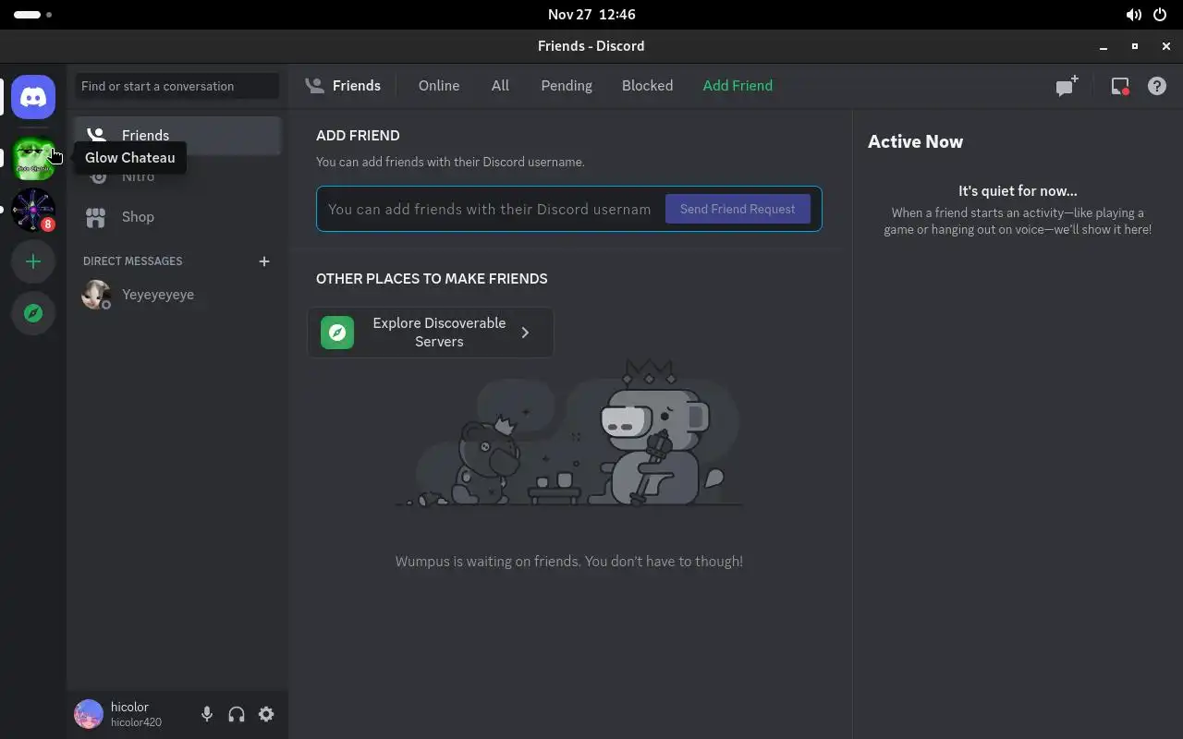Deafen using the headphones icon
Viewport: 1183px width, 739px height.
click(x=237, y=714)
